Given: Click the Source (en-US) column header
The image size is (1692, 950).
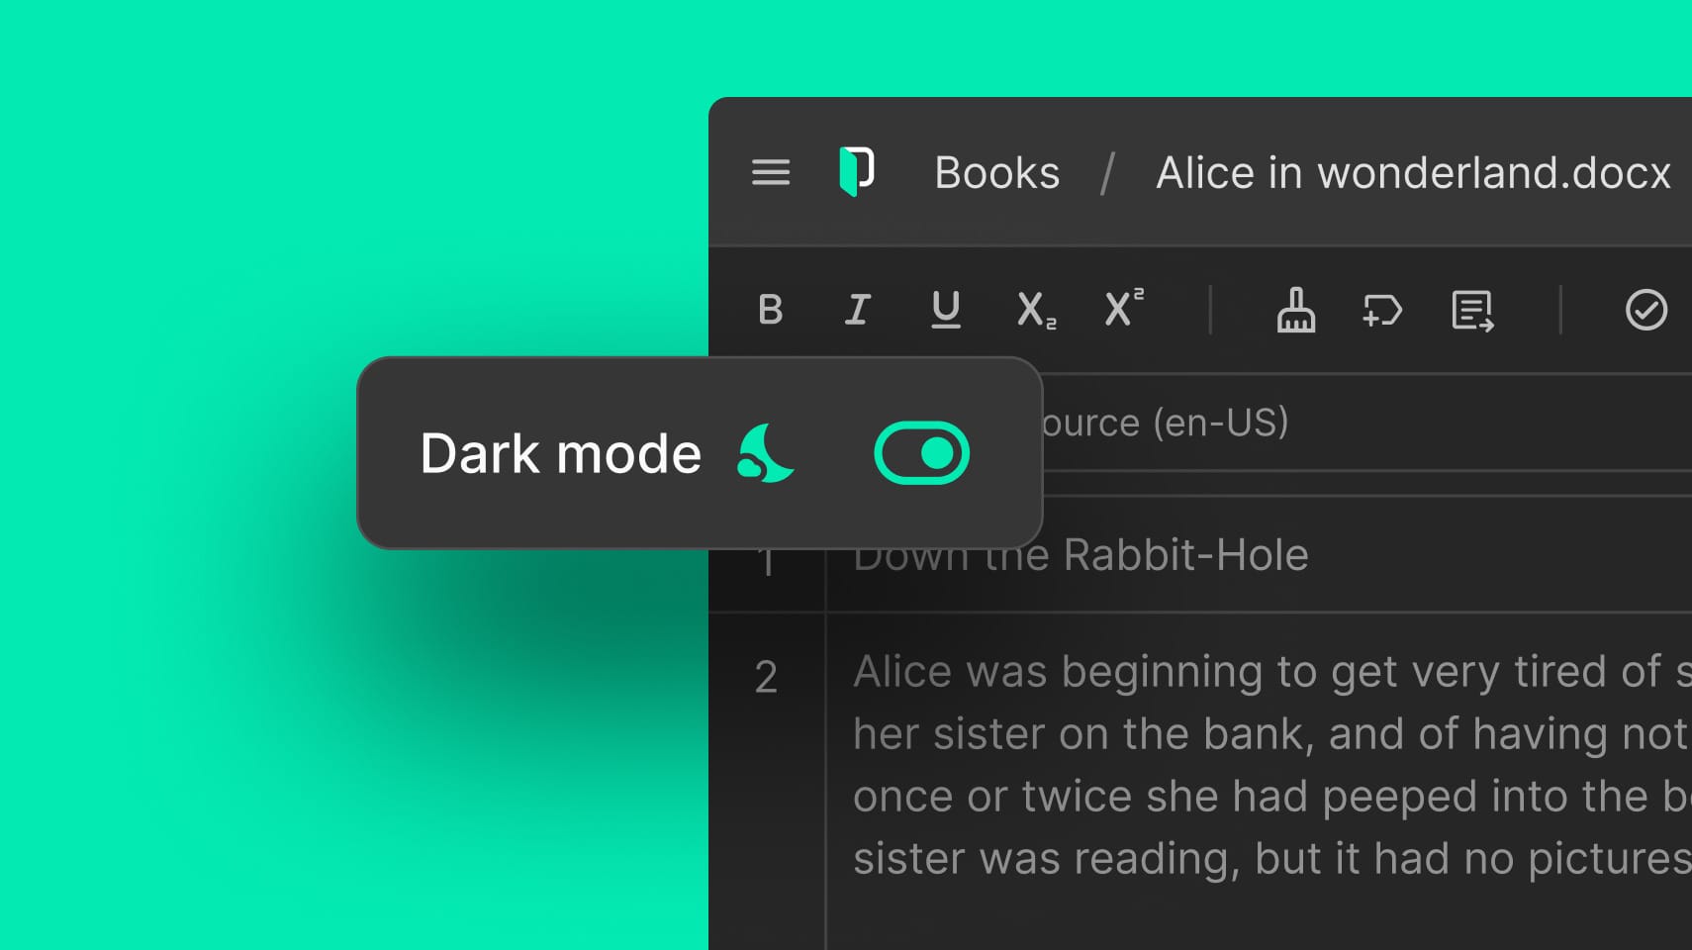Looking at the screenshot, I should click(x=1165, y=423).
